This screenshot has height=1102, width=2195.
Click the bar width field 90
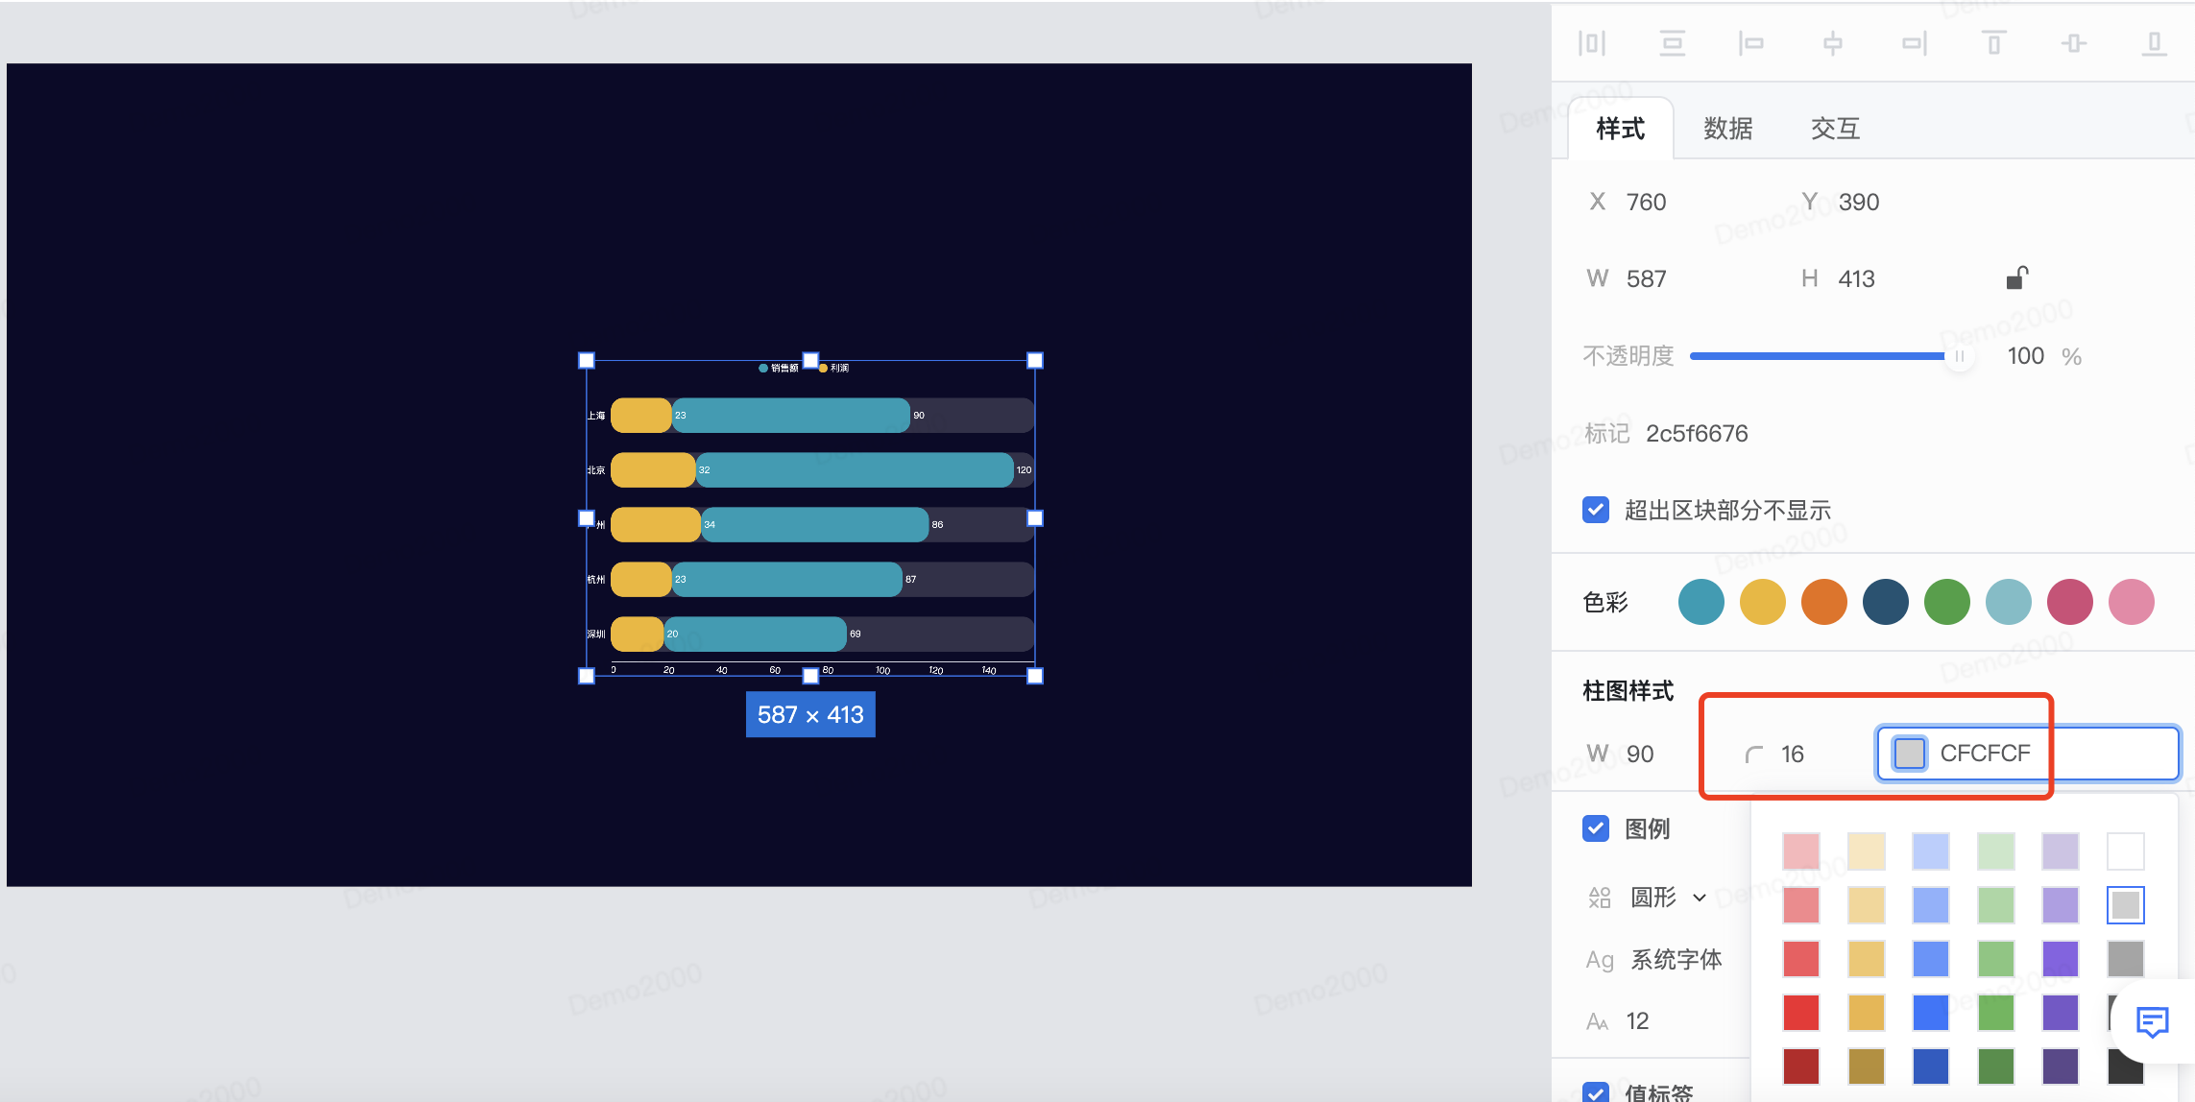(1640, 755)
